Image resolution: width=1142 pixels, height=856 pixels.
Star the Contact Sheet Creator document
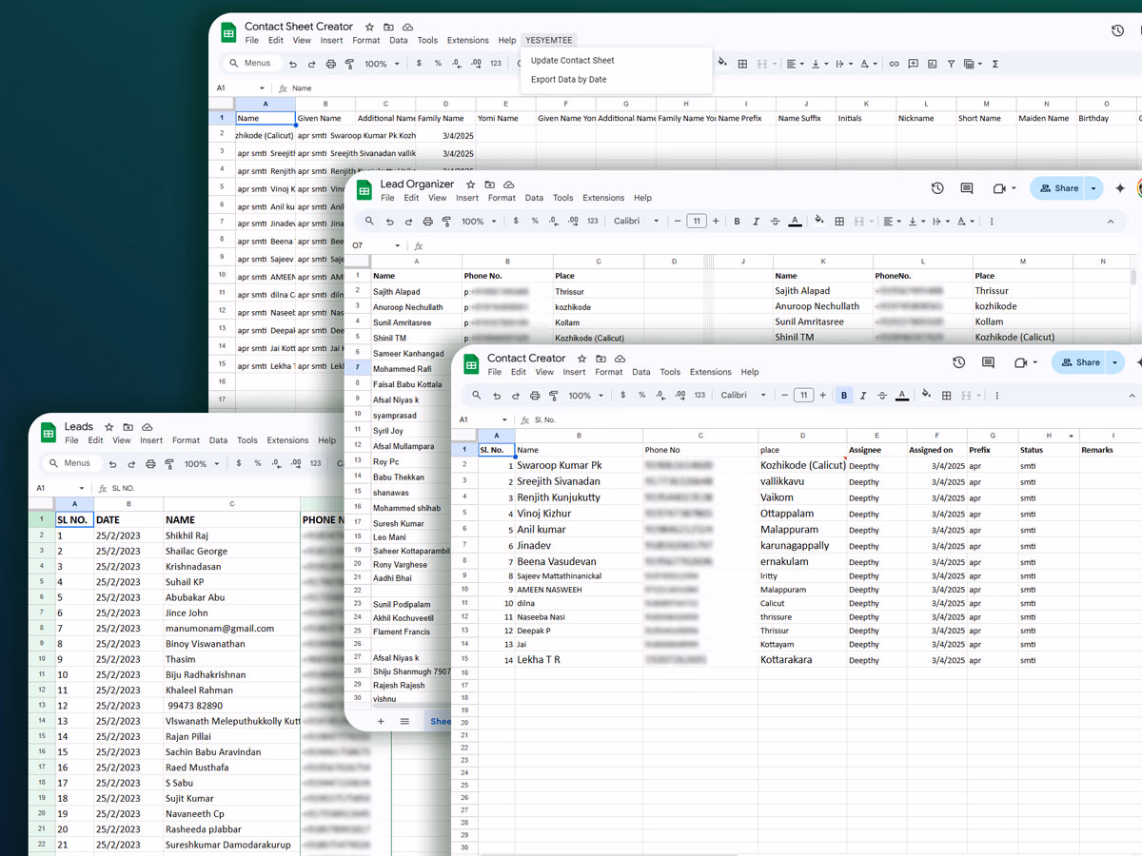[x=369, y=27]
